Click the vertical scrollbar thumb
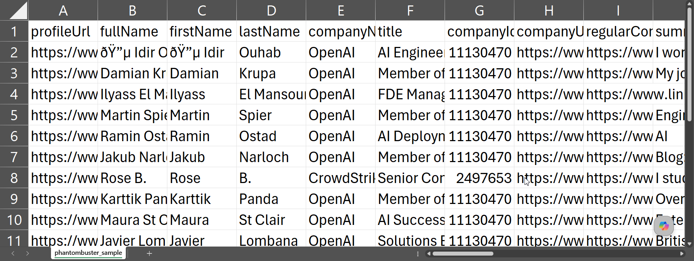Screen dimensions: 694x261 coord(690,64)
